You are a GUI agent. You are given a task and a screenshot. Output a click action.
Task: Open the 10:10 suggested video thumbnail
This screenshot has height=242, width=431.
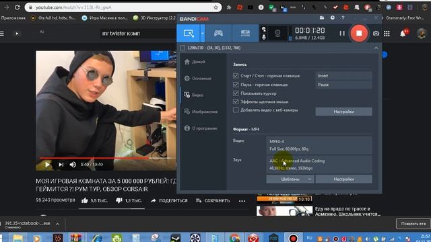tap(284, 199)
